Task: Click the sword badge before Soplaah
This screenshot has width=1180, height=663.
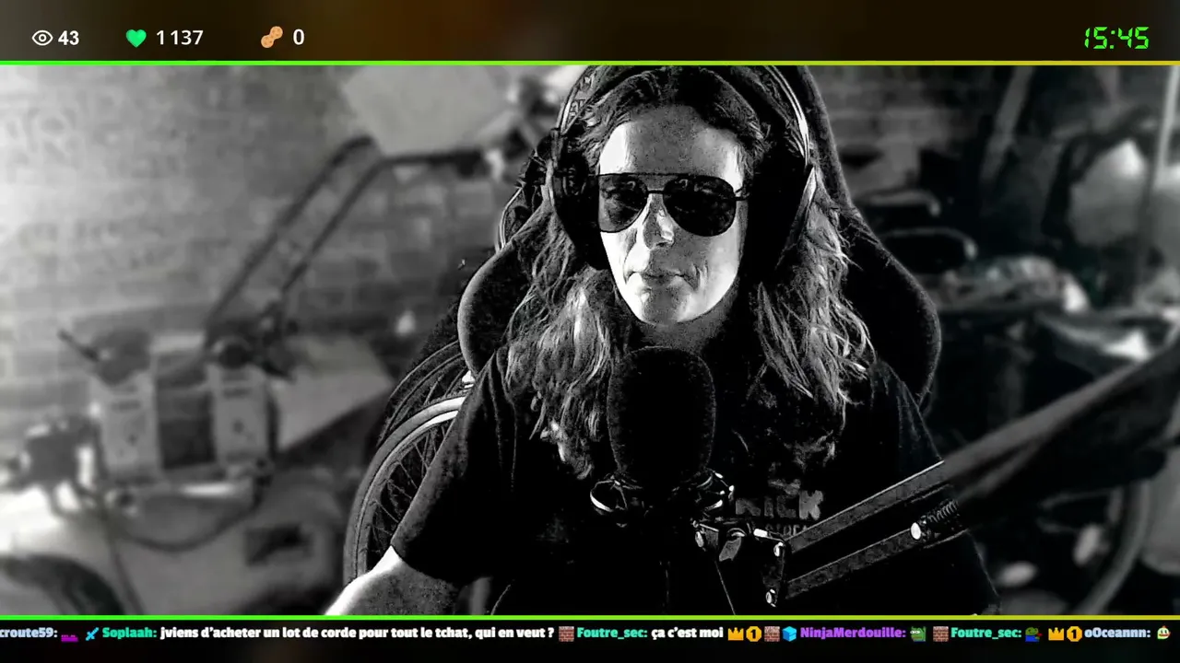Action: point(91,634)
